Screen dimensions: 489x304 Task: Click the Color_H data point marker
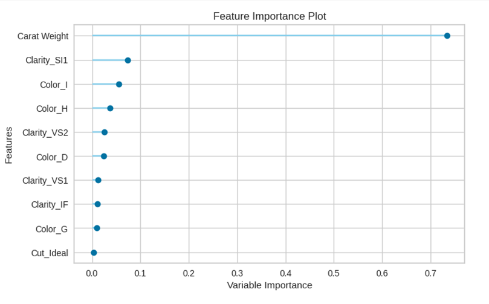click(110, 108)
